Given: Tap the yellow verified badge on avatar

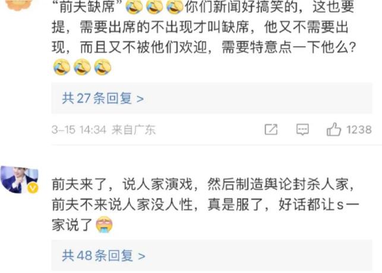Looking at the screenshot, I should point(33,188).
